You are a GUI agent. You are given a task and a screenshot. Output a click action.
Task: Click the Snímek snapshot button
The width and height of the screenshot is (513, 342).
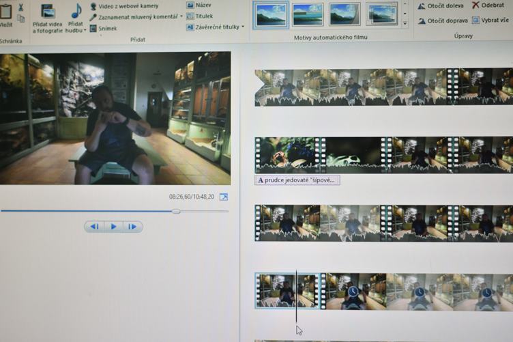[104, 29]
